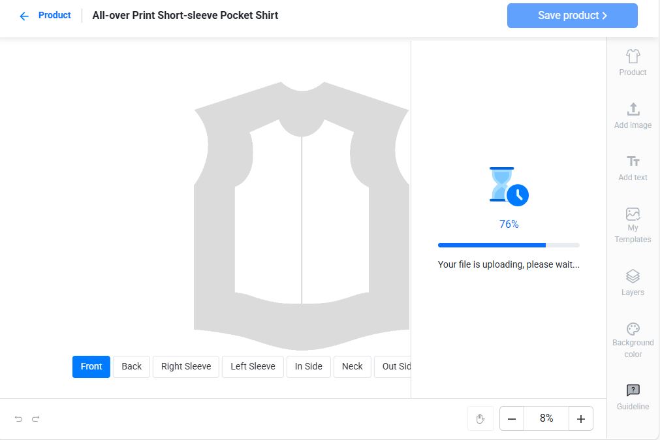Open the Guideline help icon
The image size is (660, 440).
click(x=633, y=390)
